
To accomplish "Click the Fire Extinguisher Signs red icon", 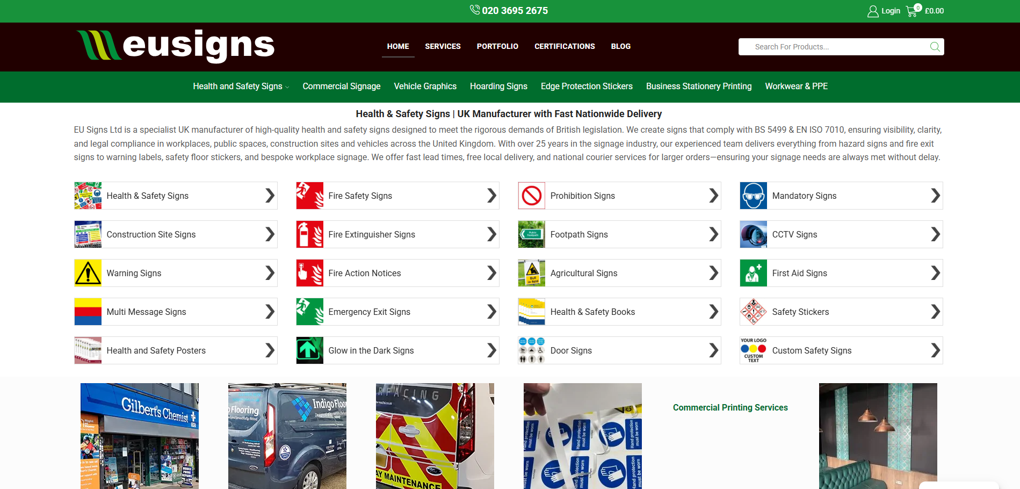I will click(310, 234).
